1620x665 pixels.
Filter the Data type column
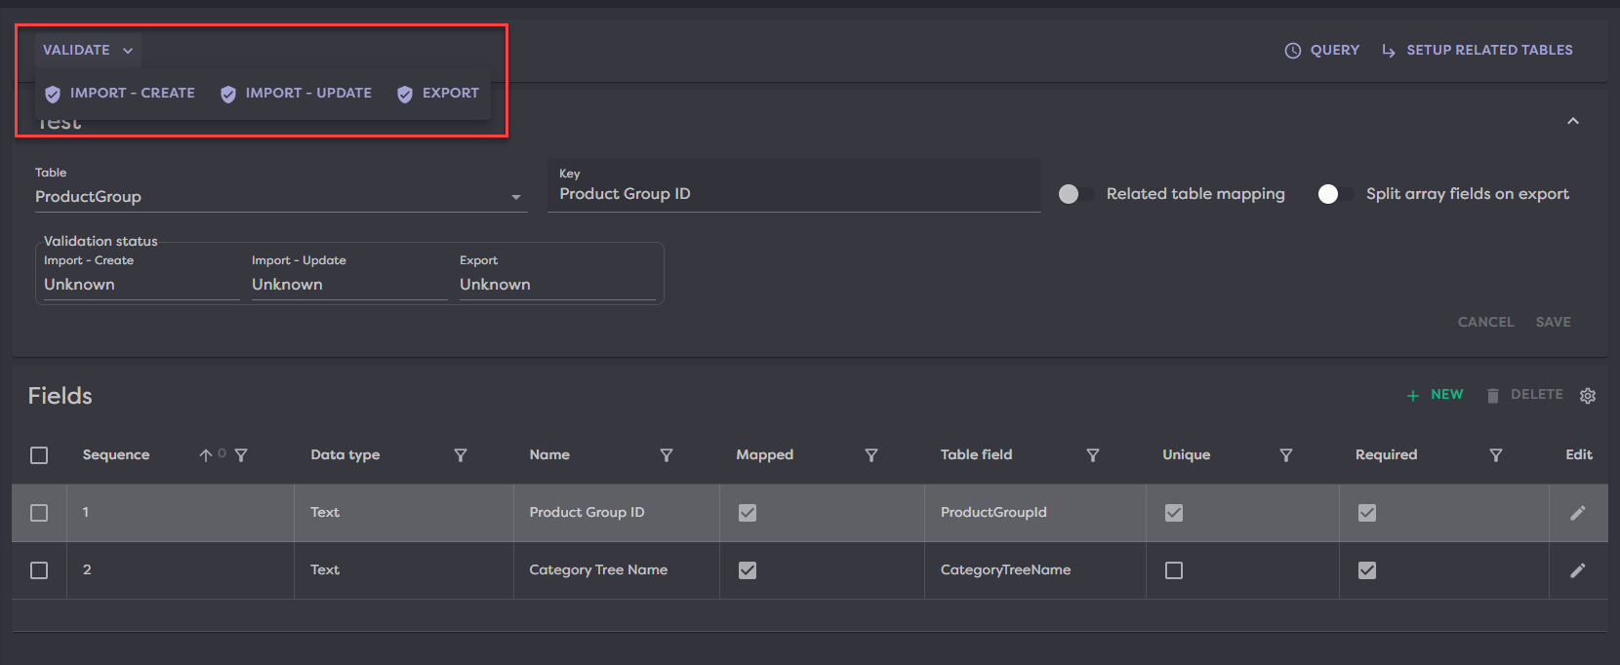click(x=461, y=455)
